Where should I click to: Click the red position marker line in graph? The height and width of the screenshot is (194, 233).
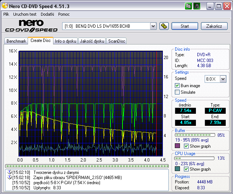click(156, 104)
